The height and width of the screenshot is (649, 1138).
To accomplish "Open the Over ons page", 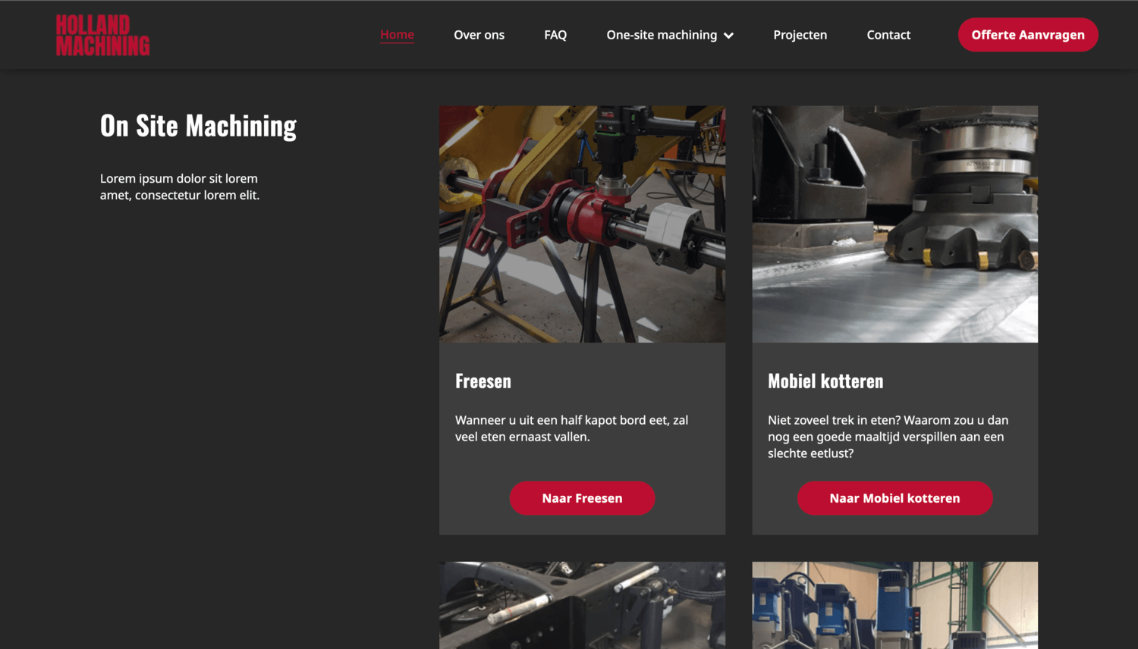I will click(x=479, y=35).
